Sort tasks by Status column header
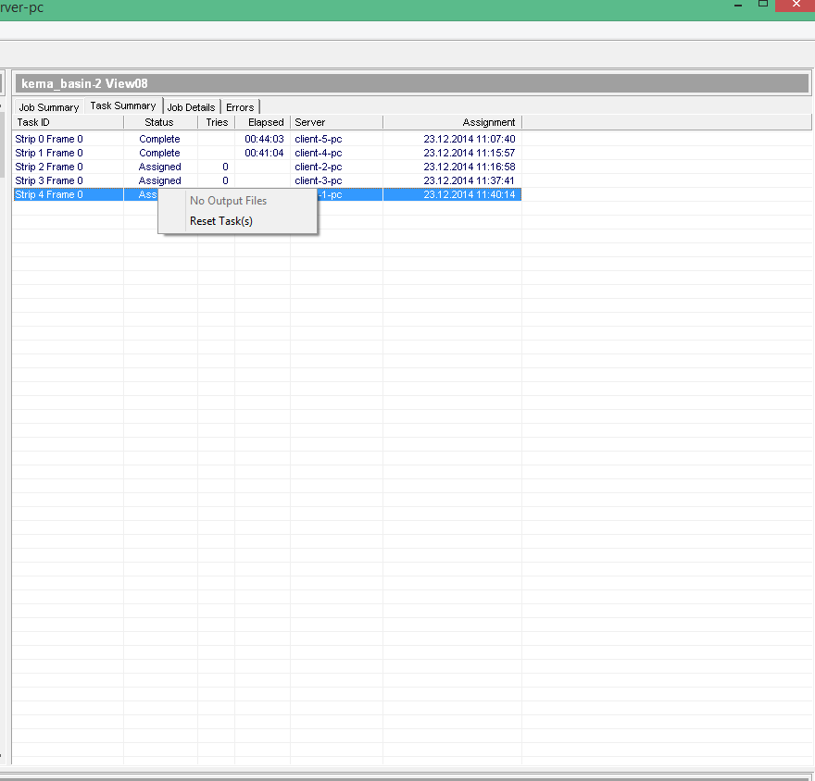Viewport: 815px width, 781px height. [159, 122]
